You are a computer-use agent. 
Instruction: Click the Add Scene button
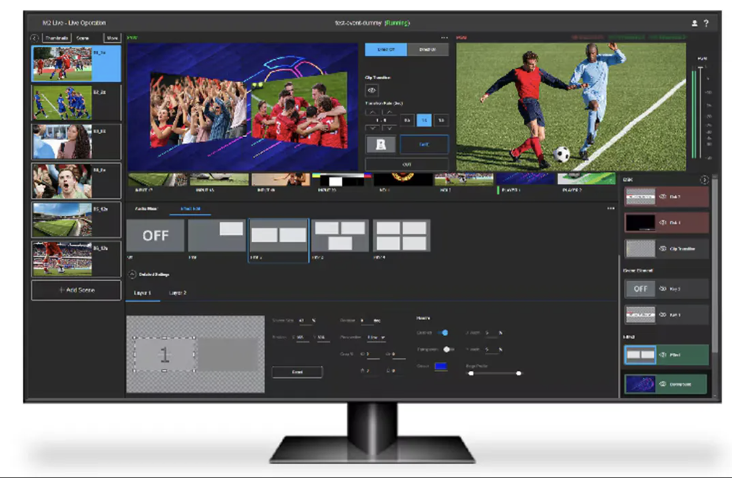[x=76, y=290]
